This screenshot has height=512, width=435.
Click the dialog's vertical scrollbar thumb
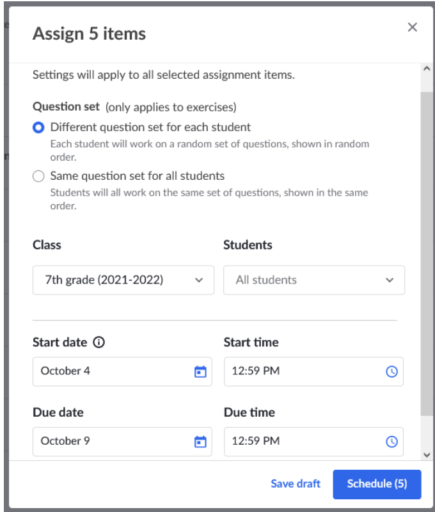click(427, 254)
